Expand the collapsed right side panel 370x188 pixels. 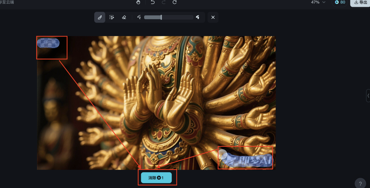click(368, 96)
